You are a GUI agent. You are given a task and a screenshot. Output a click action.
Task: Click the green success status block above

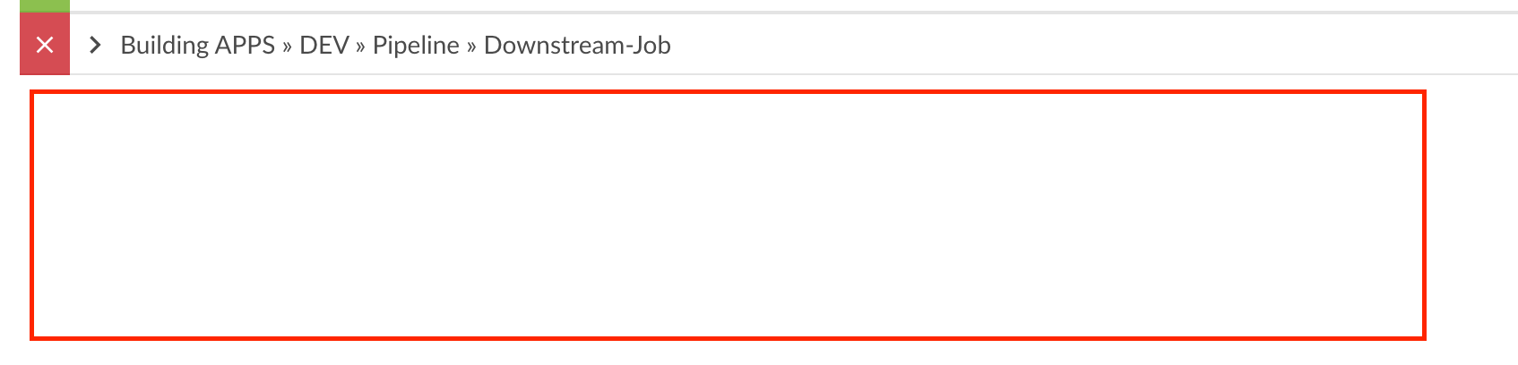[x=45, y=5]
